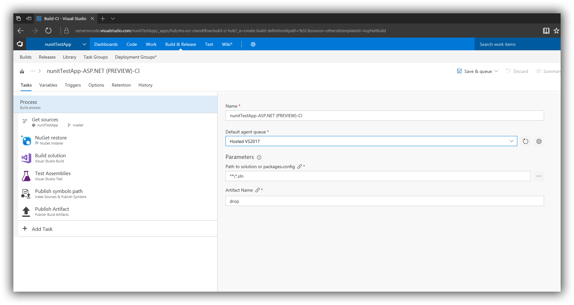Open the Wiki hub
This screenshot has width=574, height=305.
tap(227, 44)
